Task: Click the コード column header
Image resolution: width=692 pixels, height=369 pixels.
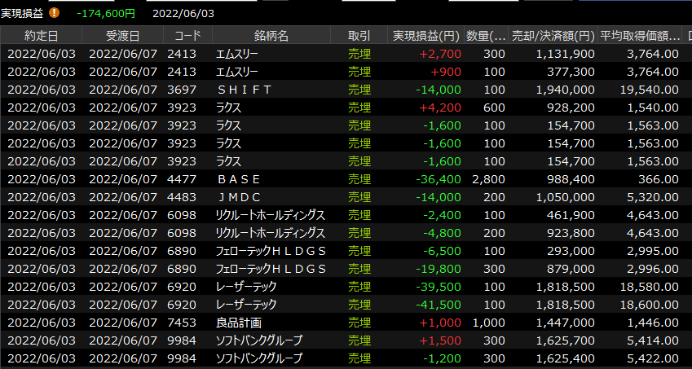Action: click(x=187, y=36)
